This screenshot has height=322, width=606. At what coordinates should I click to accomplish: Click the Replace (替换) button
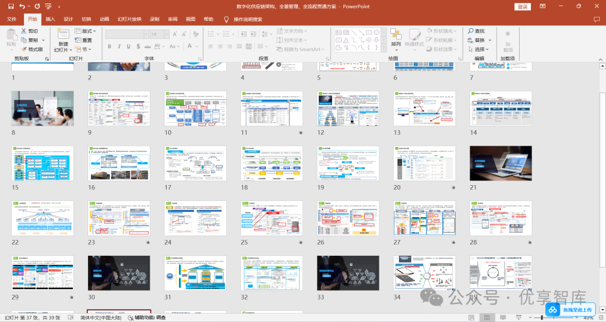(x=479, y=40)
